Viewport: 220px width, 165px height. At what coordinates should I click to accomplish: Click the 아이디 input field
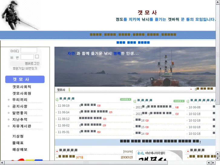click(x=29, y=51)
